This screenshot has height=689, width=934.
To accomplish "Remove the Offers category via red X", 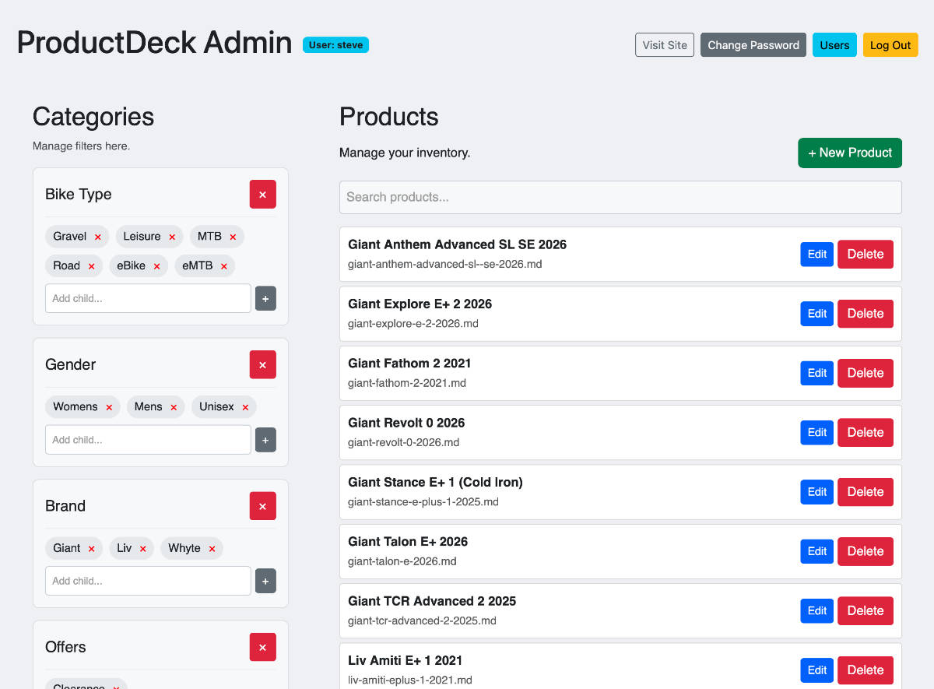I will [x=262, y=647].
